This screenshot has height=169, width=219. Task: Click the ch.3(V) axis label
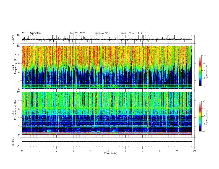(x=13, y=142)
